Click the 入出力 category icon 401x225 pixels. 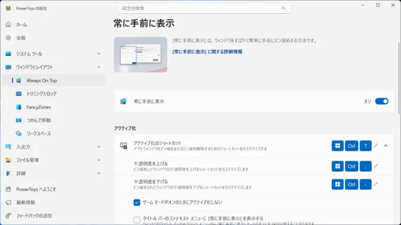coord(8,146)
